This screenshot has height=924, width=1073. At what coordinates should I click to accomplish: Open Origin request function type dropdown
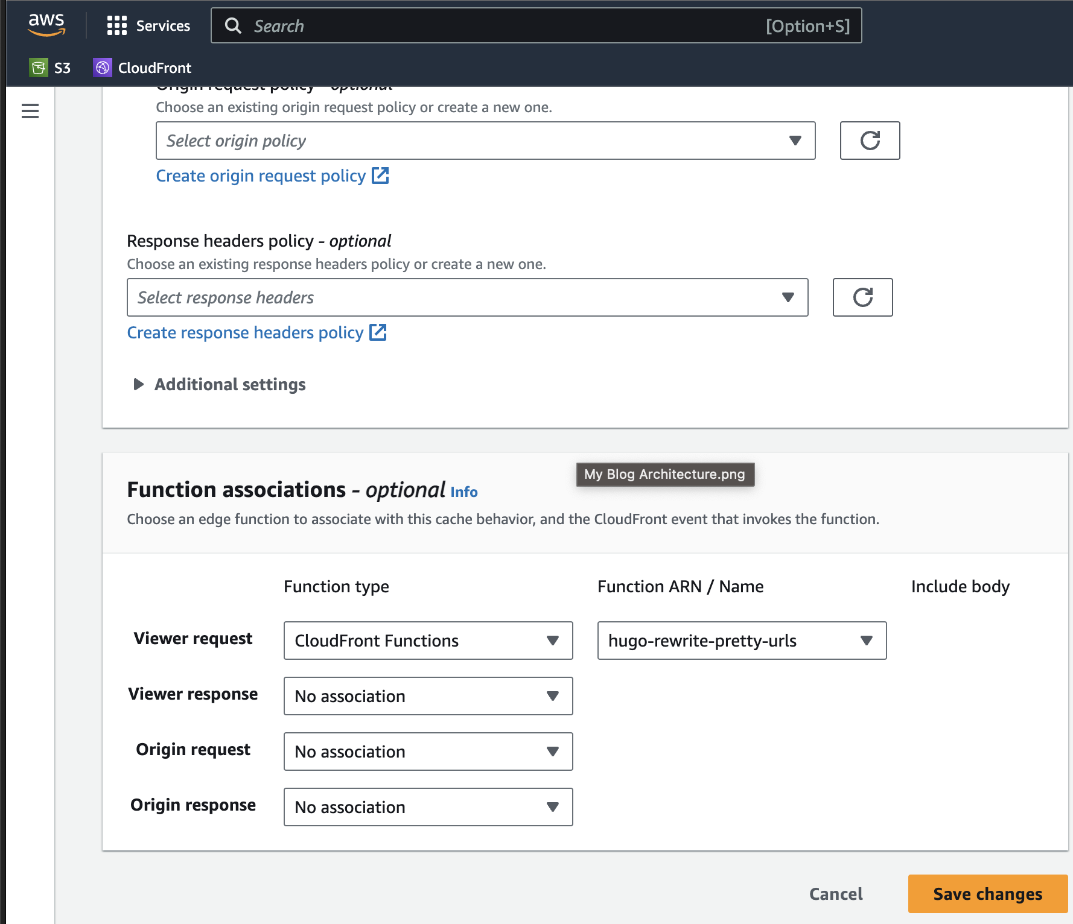428,752
